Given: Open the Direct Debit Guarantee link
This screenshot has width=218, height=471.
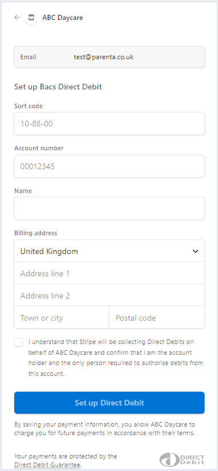Looking at the screenshot, I should click(48, 465).
